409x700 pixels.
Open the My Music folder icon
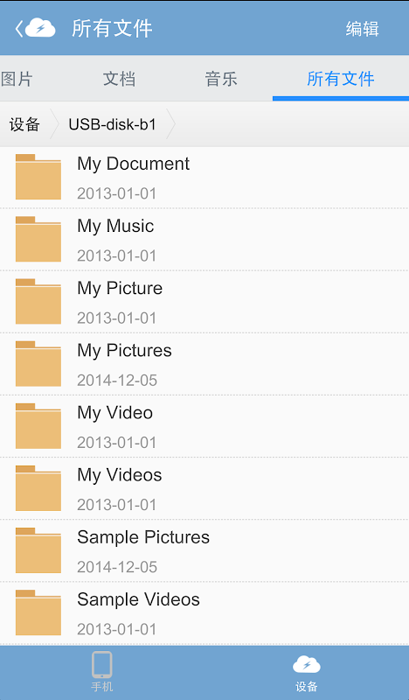tap(38, 239)
